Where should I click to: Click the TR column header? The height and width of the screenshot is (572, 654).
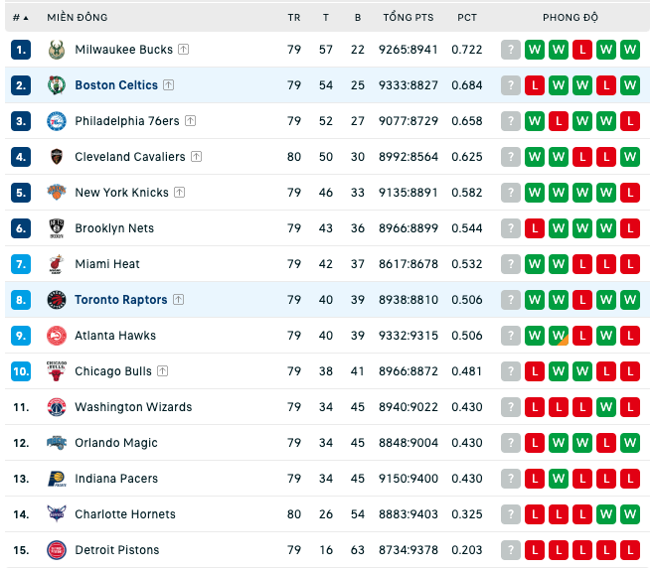point(294,18)
